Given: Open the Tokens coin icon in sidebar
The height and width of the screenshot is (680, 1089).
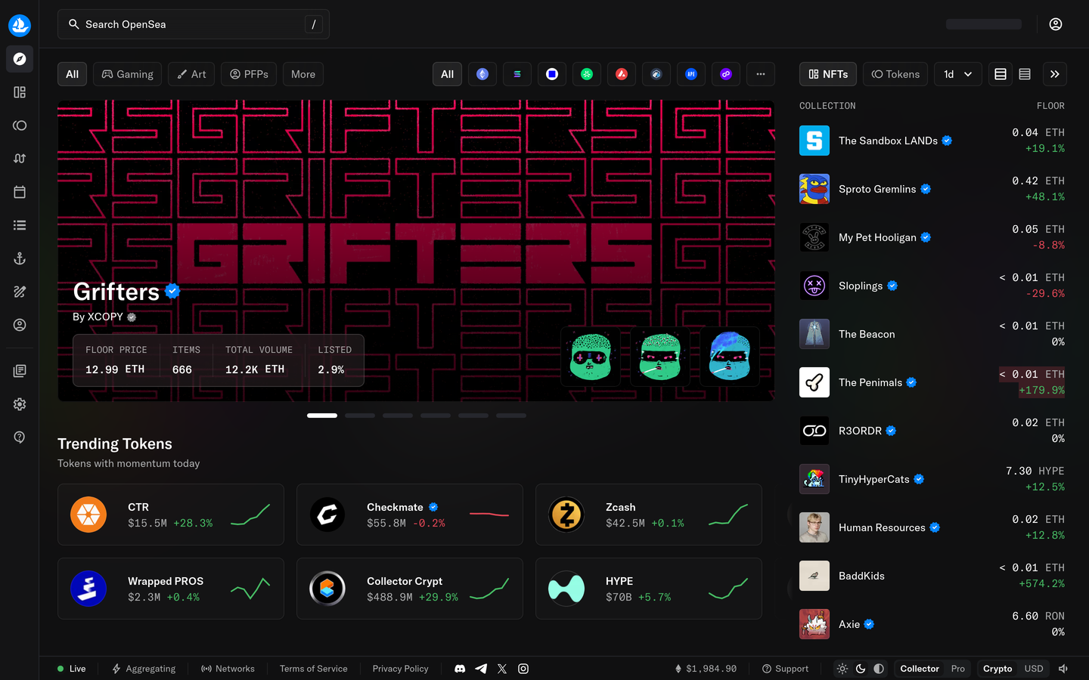Looking at the screenshot, I should tap(20, 125).
